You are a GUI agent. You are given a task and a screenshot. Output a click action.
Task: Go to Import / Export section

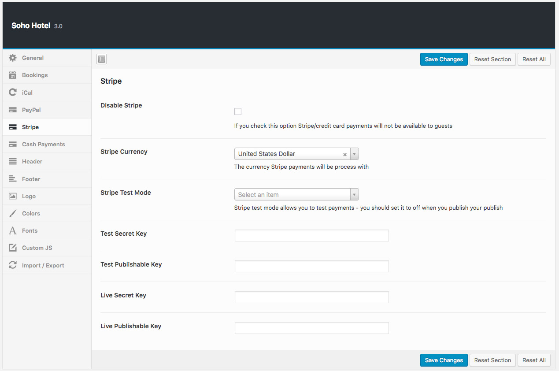(x=43, y=265)
